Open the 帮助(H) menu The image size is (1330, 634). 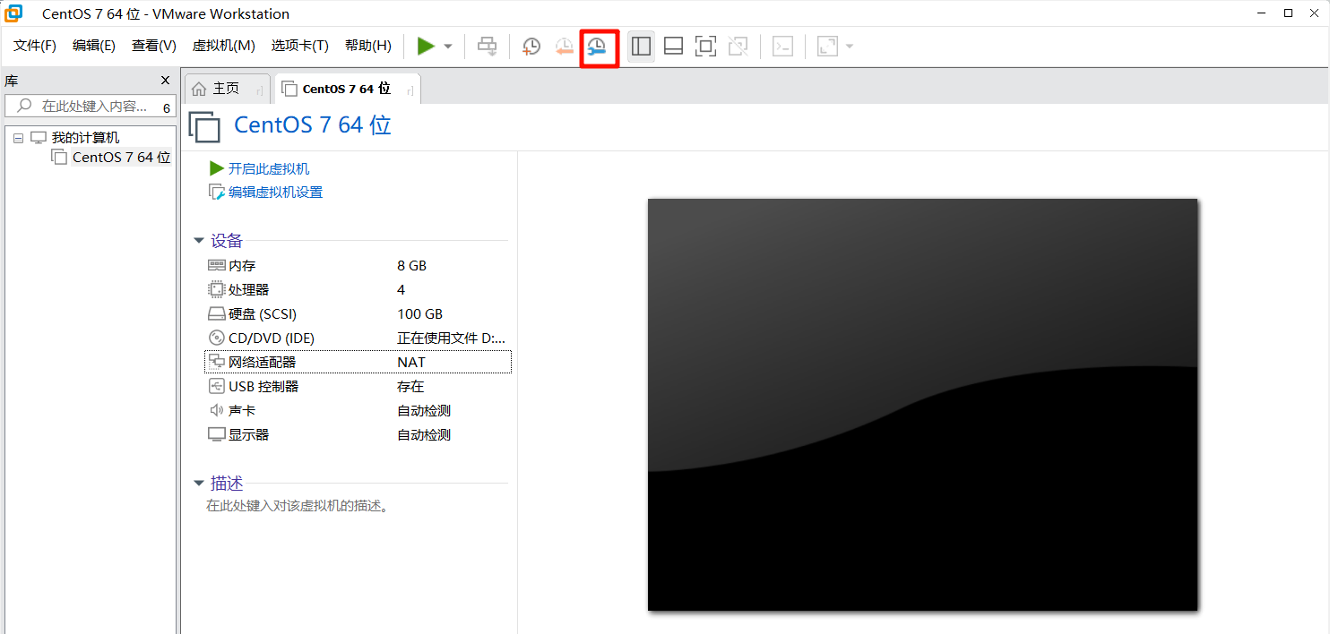click(368, 46)
